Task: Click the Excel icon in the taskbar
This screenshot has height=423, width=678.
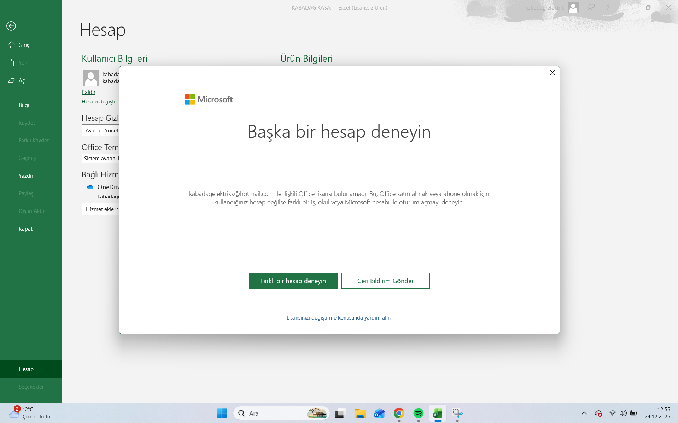Action: (x=438, y=413)
